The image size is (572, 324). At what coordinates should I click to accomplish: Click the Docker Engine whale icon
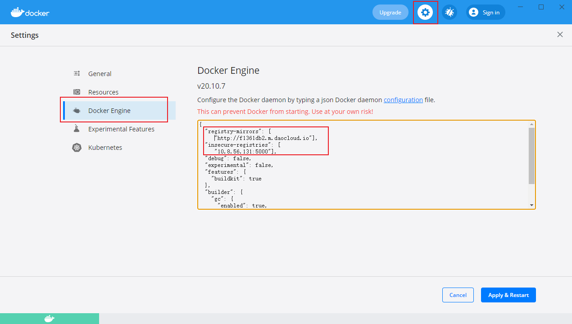77,111
